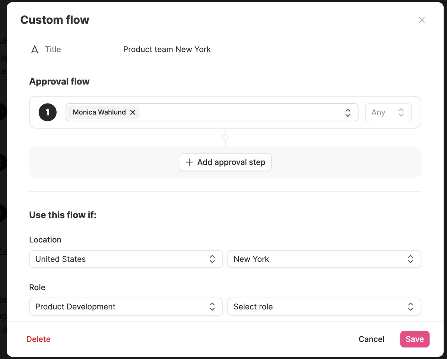Close the Custom flow dialog
Image resolution: width=447 pixels, height=359 pixels.
tap(422, 20)
